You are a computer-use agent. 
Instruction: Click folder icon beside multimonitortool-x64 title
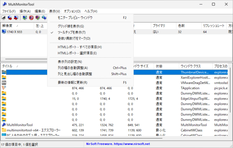(4, 130)
